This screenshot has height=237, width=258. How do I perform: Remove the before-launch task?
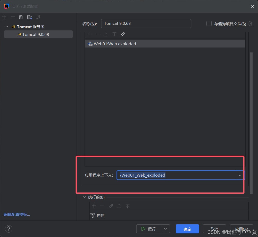click(102, 206)
